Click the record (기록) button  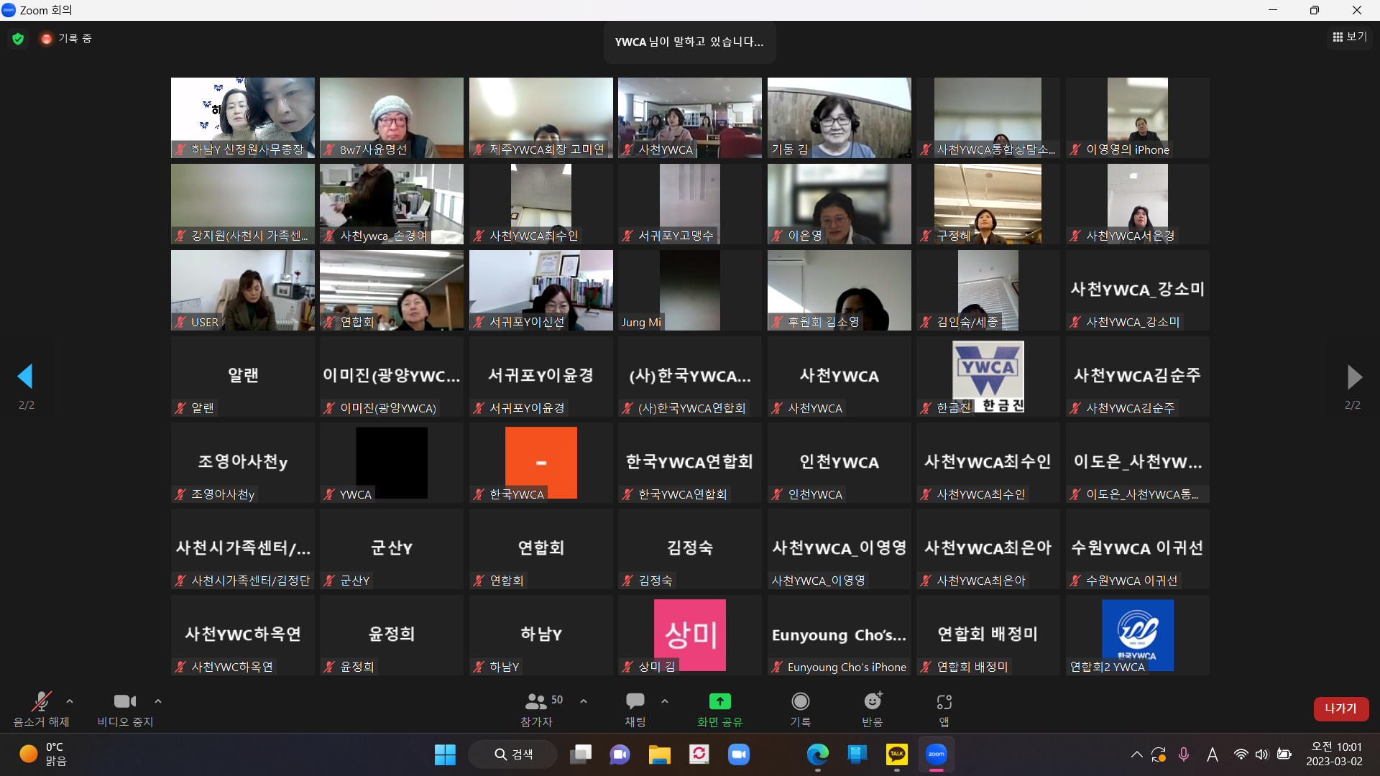[800, 708]
